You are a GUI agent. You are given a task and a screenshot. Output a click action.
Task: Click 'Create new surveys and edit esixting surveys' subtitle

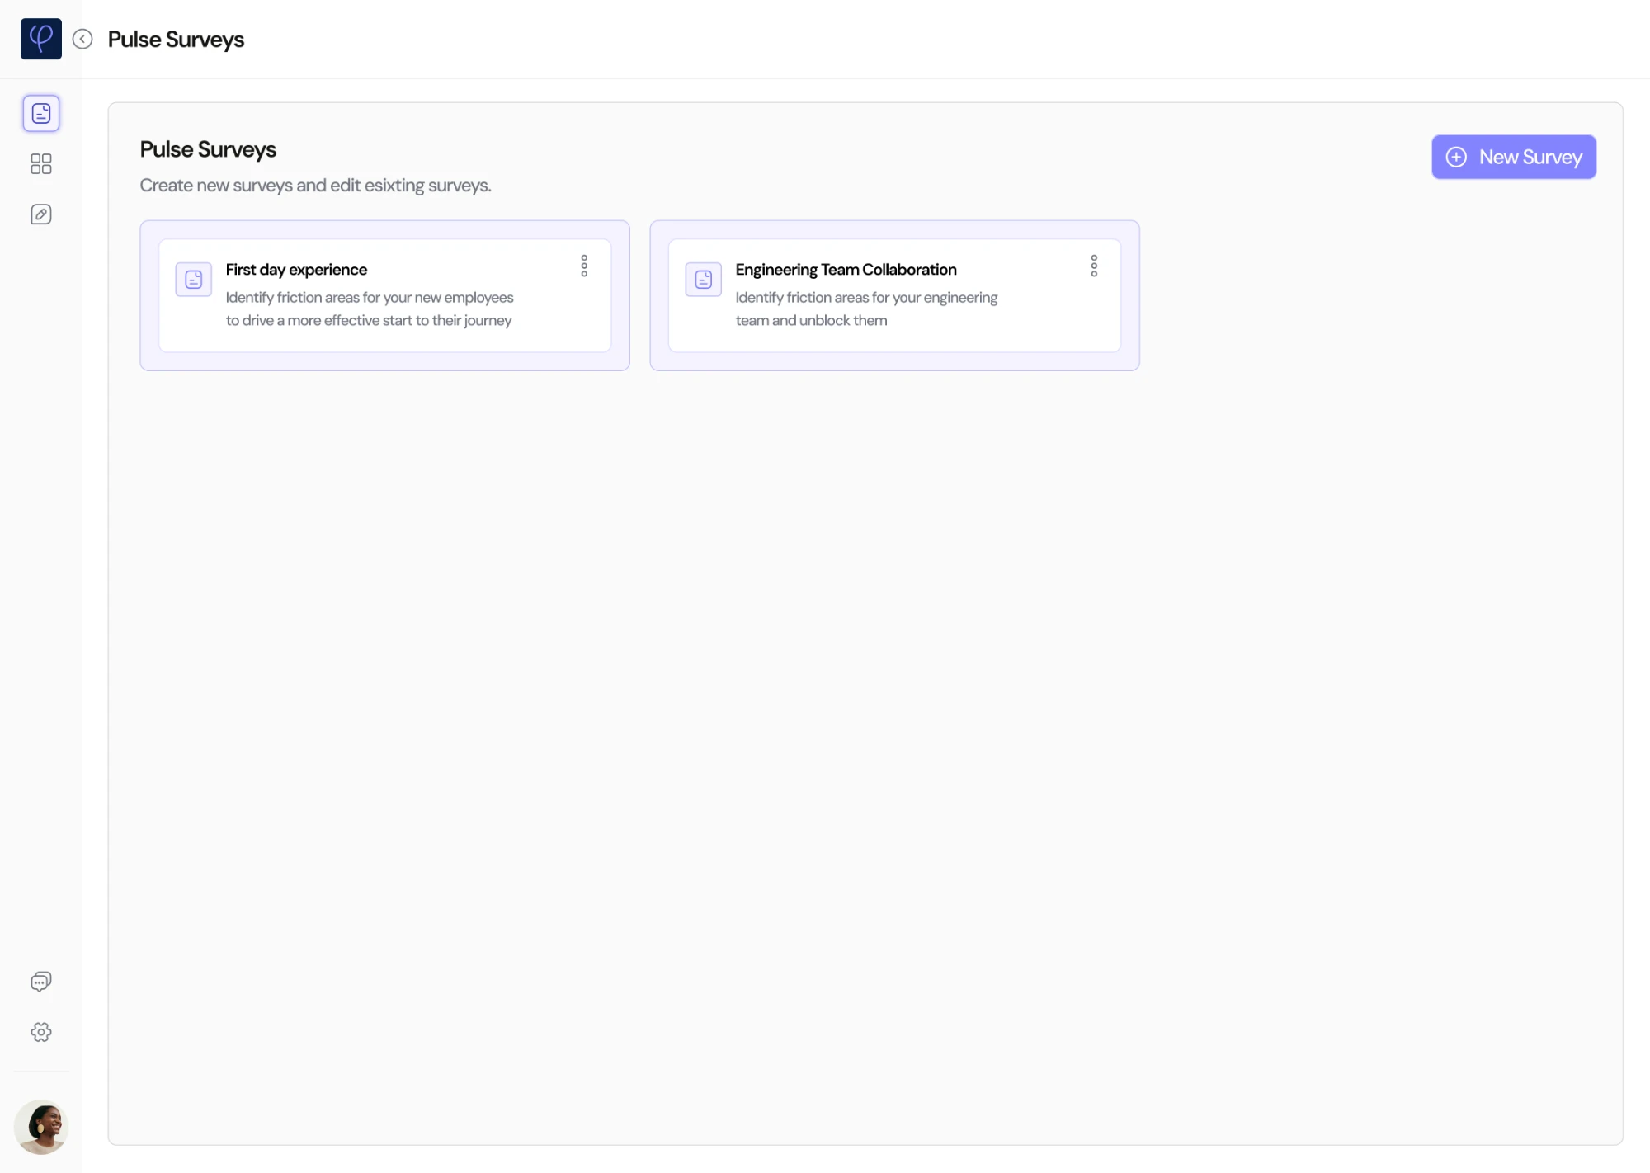[x=315, y=186]
